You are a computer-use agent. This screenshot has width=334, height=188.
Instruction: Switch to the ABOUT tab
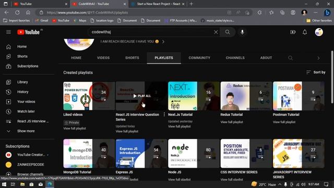click(x=266, y=58)
